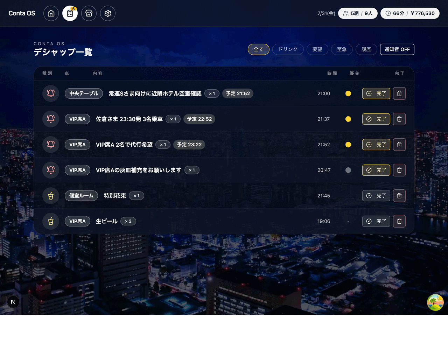448x342 pixels.
Task: Delete the 特別花束 row via trash icon
Action: click(x=399, y=196)
